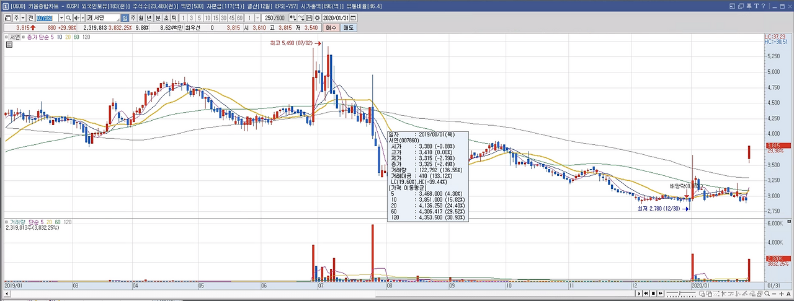Image resolution: width=794 pixels, height=301 pixels.
Task: Click the play button in bottom controls
Action: tap(639, 294)
